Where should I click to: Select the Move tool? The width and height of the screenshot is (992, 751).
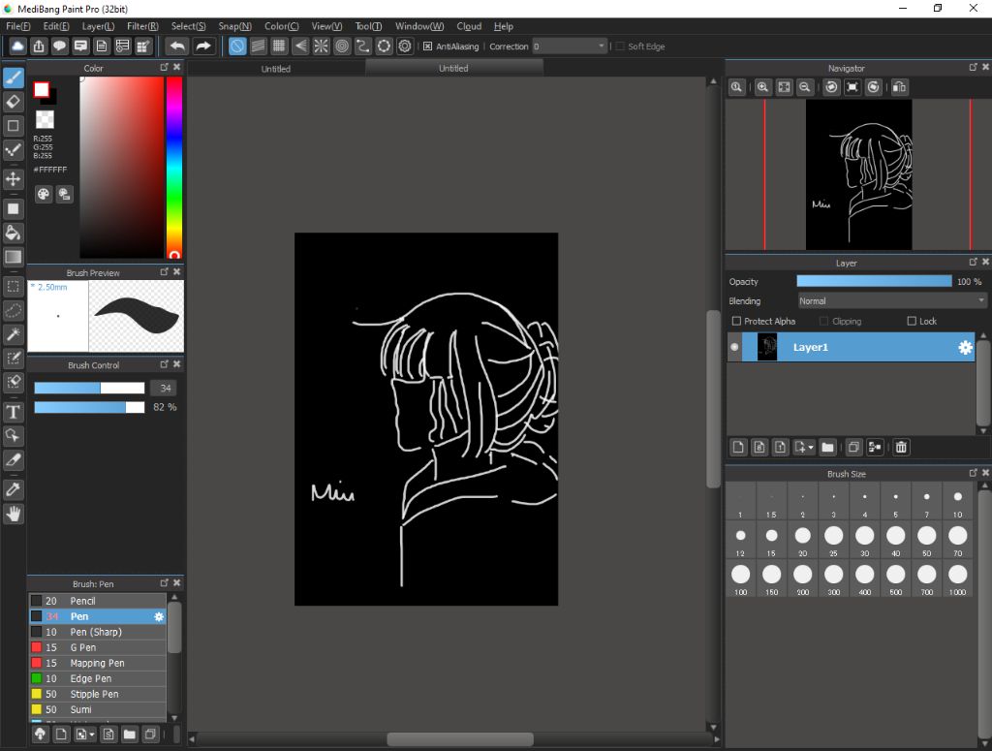pyautogui.click(x=14, y=179)
